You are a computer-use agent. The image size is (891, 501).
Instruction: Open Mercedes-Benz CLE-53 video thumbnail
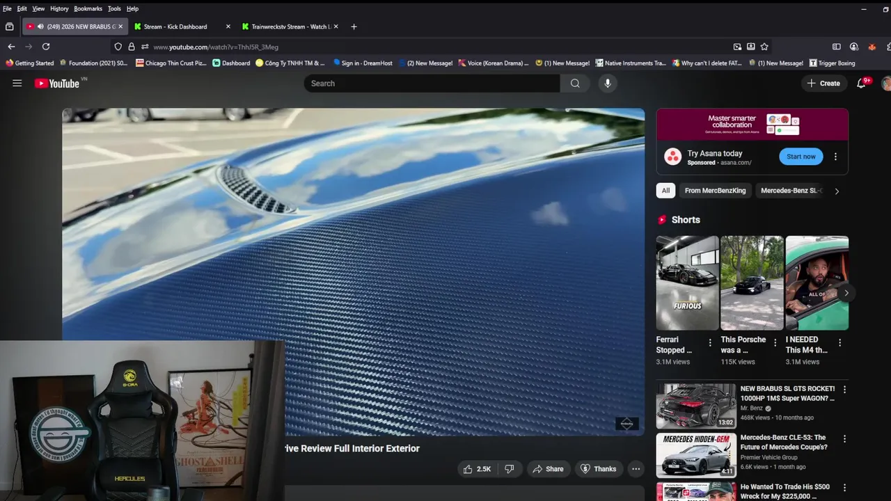click(x=696, y=455)
